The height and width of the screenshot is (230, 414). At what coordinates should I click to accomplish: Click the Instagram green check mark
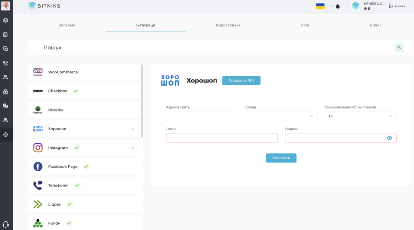coord(77,148)
